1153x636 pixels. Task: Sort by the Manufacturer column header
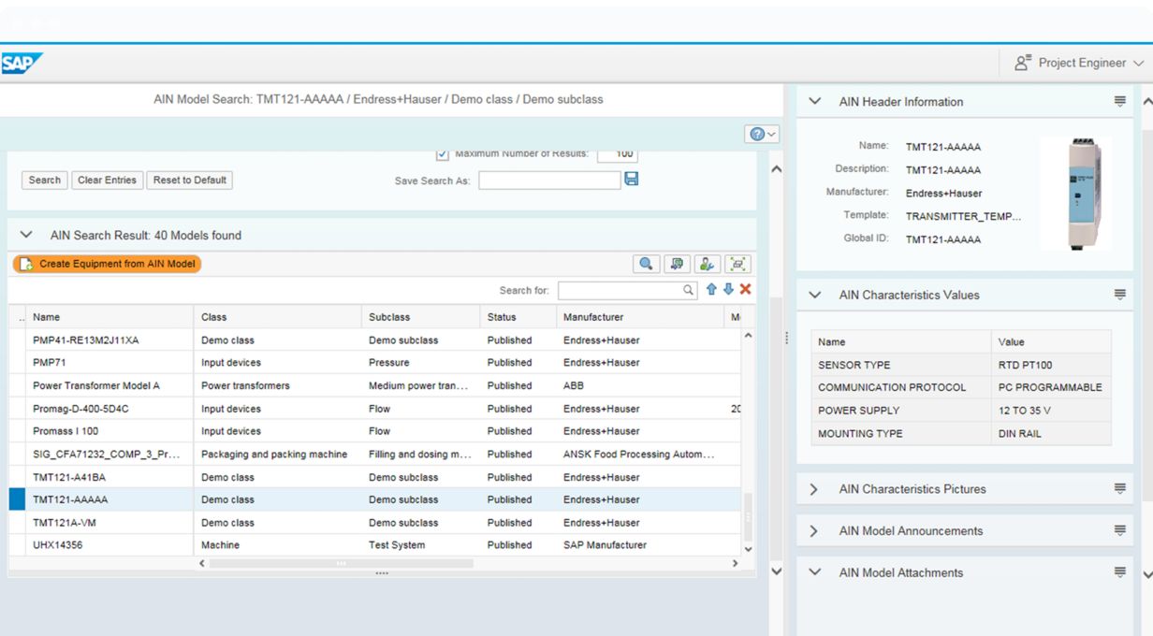point(593,317)
